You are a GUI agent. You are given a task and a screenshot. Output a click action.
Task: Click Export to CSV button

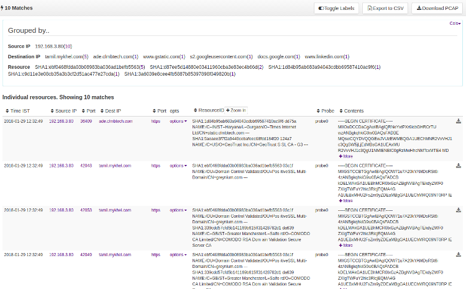tap(386, 9)
